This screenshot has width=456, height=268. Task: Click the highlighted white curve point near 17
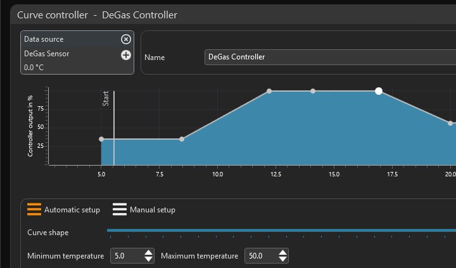(379, 91)
